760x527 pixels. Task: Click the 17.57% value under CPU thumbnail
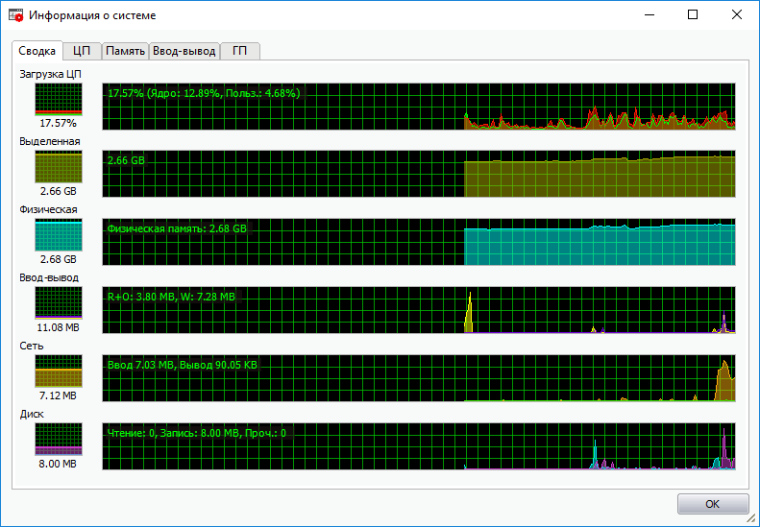pyautogui.click(x=59, y=124)
